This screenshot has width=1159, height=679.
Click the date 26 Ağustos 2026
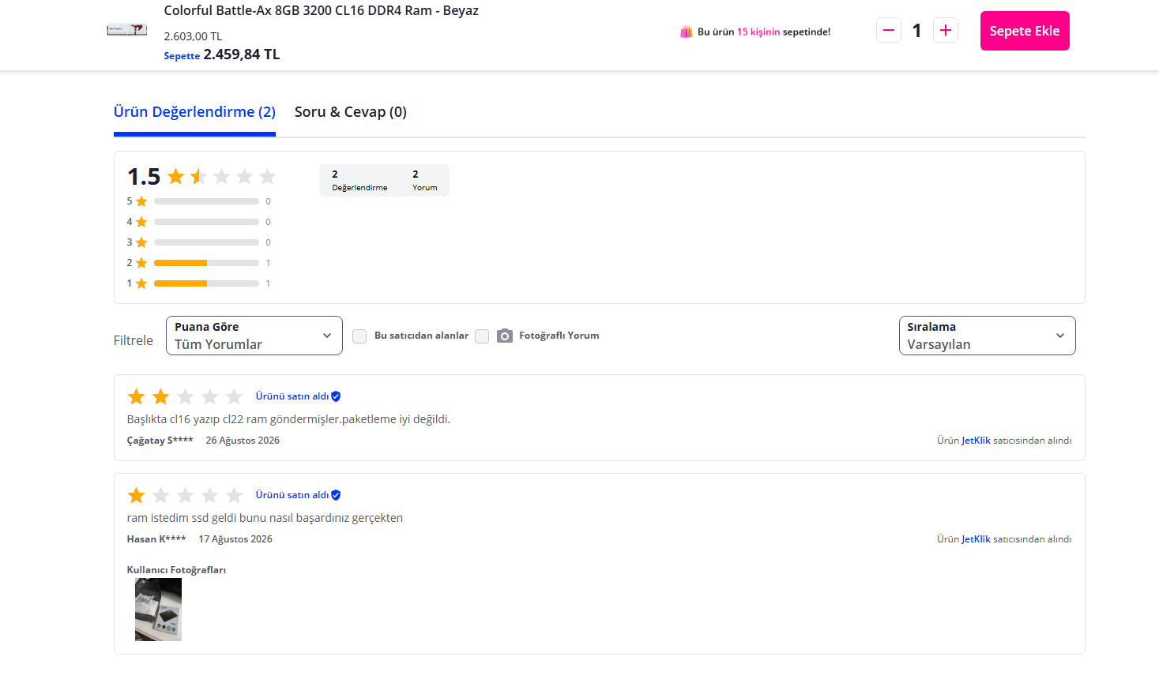pyautogui.click(x=243, y=441)
